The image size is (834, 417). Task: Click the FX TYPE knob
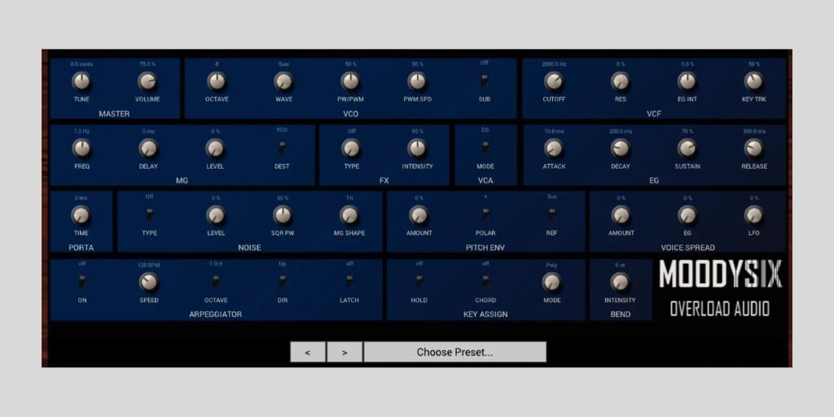350,148
